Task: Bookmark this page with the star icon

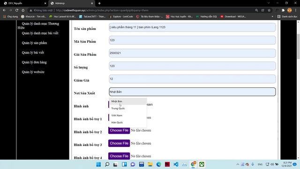Action: click(269, 10)
